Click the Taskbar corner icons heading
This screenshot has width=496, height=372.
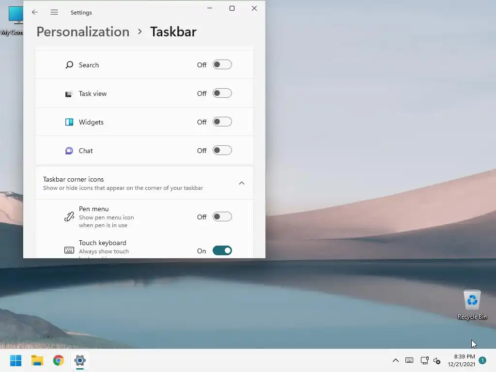click(74, 179)
